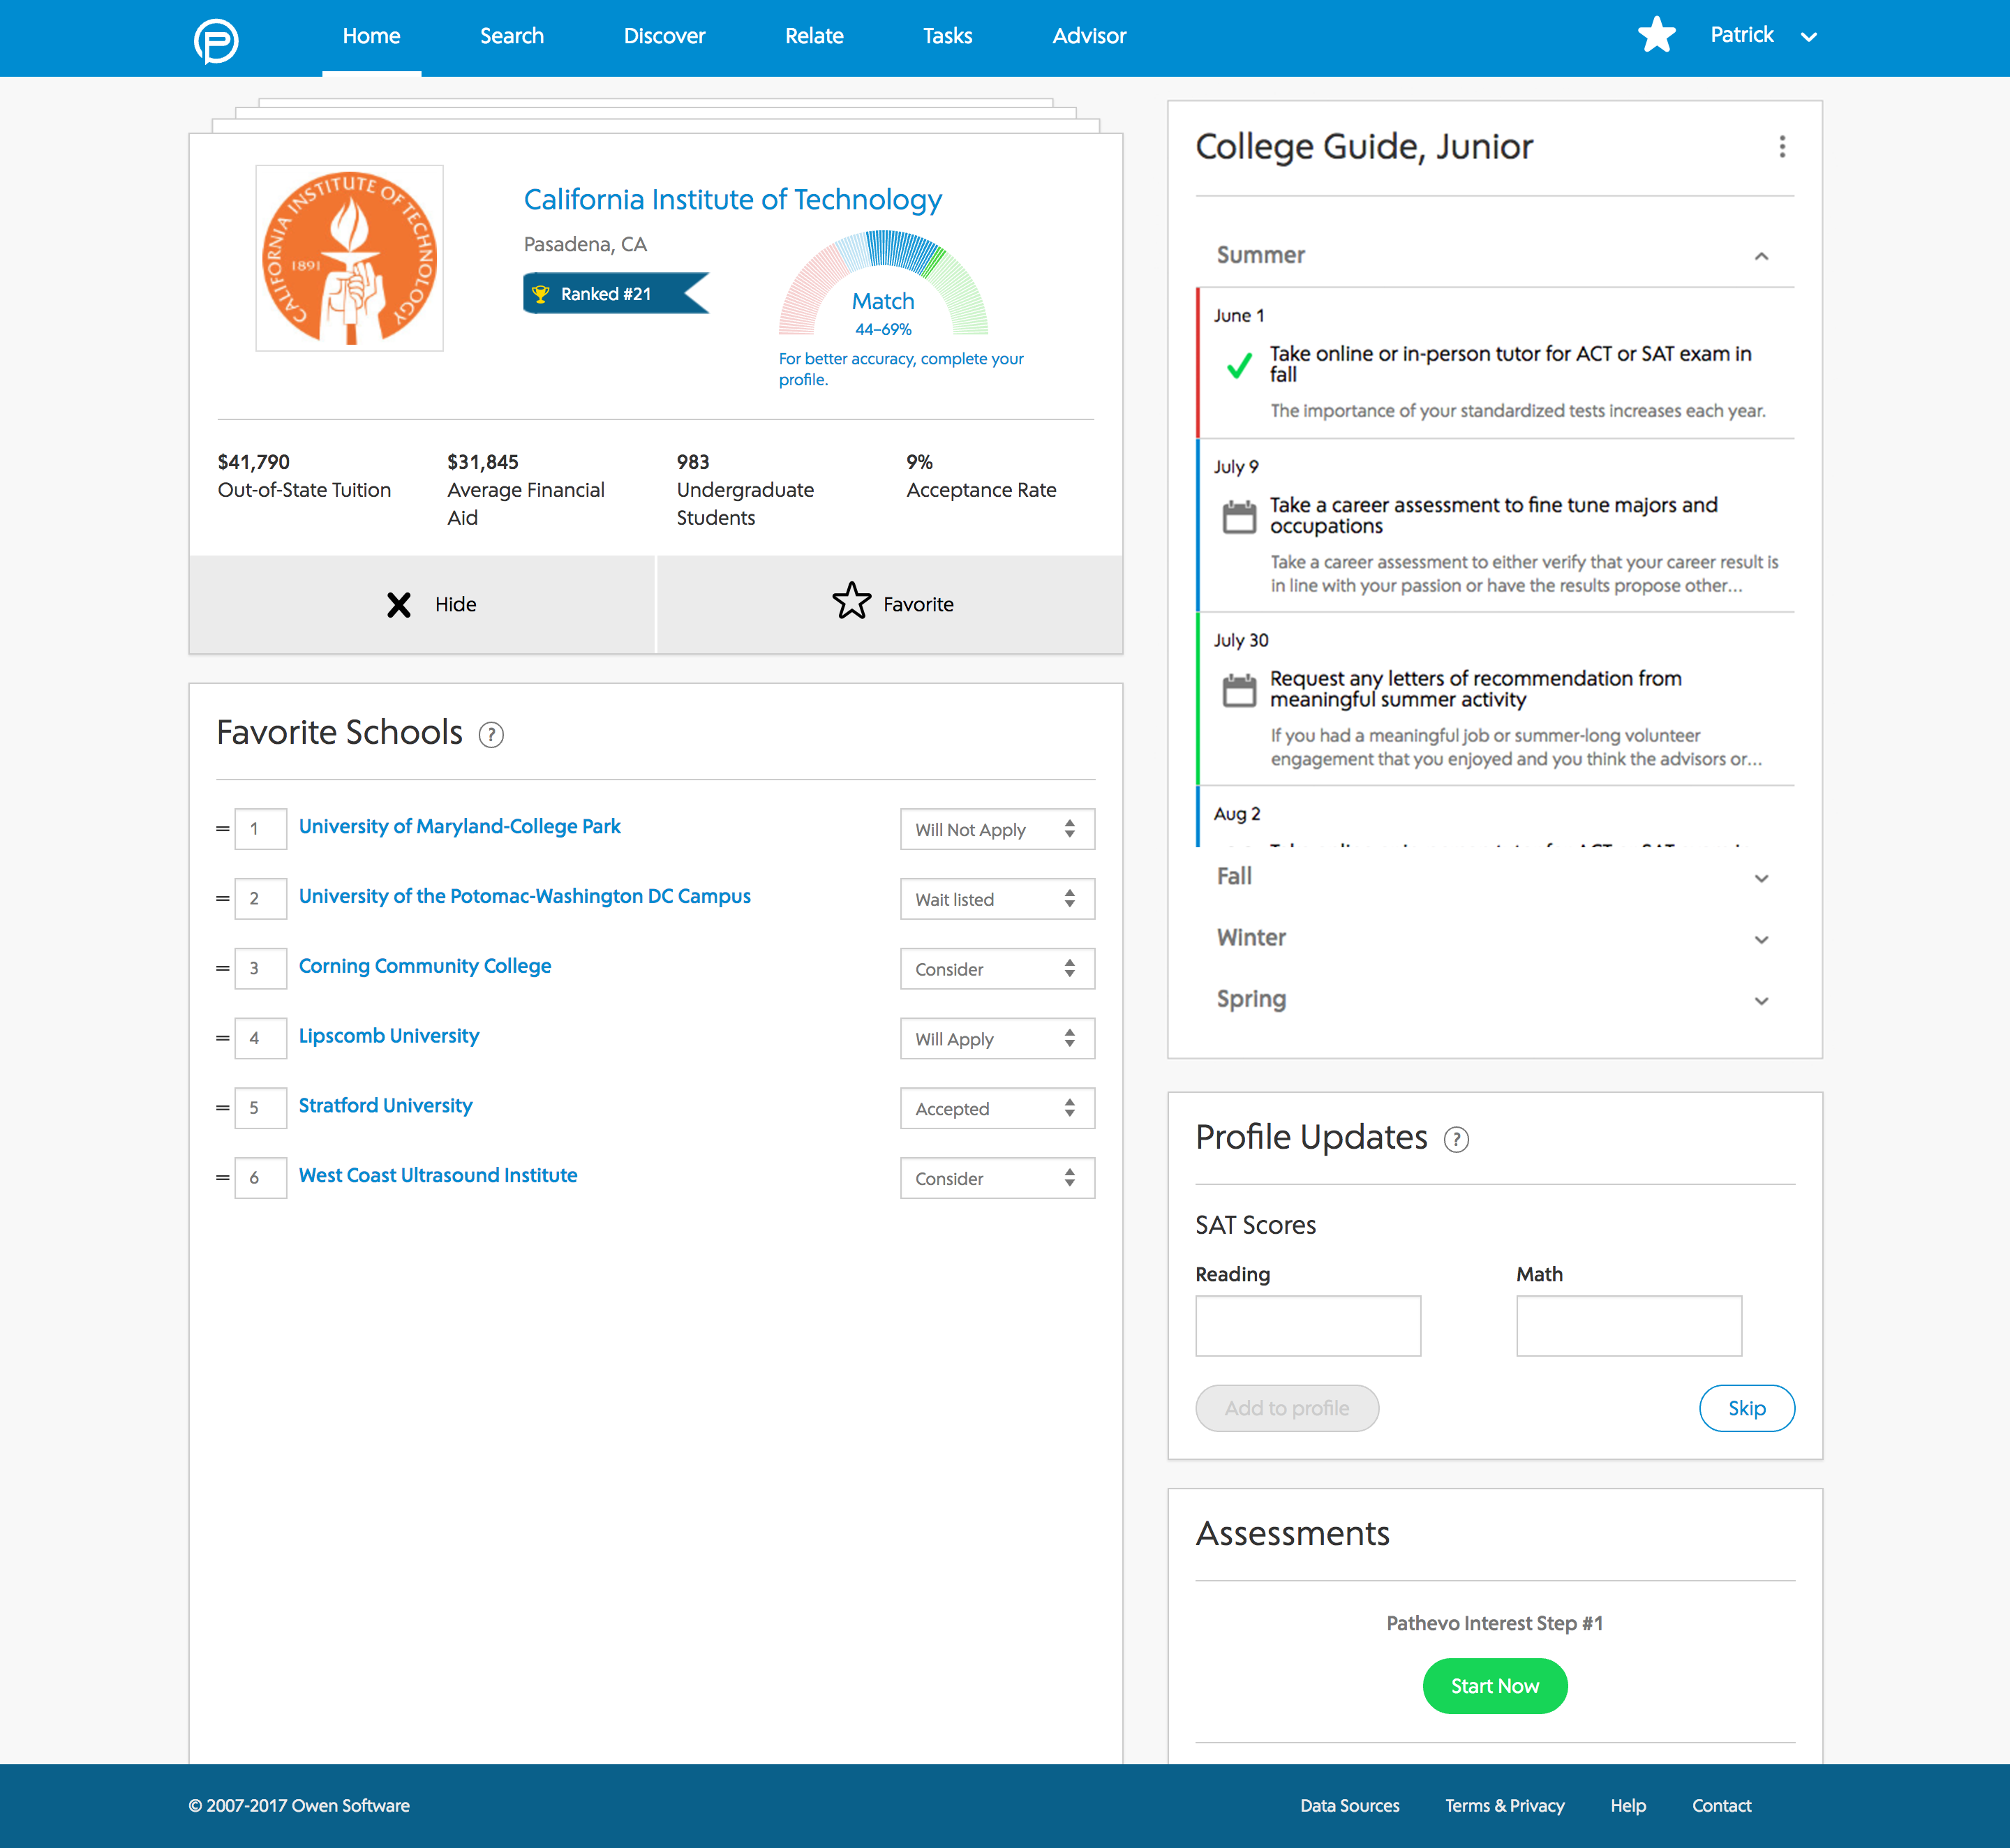The width and height of the screenshot is (2010, 1848).
Task: Open Stratford University link
Action: click(385, 1106)
